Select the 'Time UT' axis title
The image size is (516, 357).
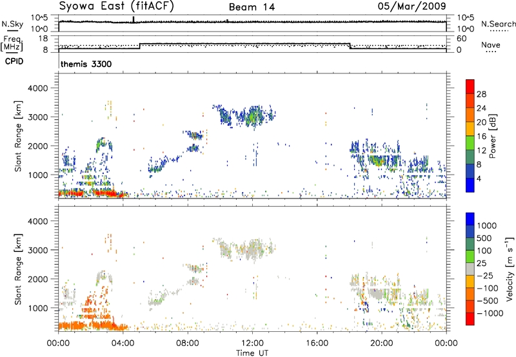click(252, 353)
